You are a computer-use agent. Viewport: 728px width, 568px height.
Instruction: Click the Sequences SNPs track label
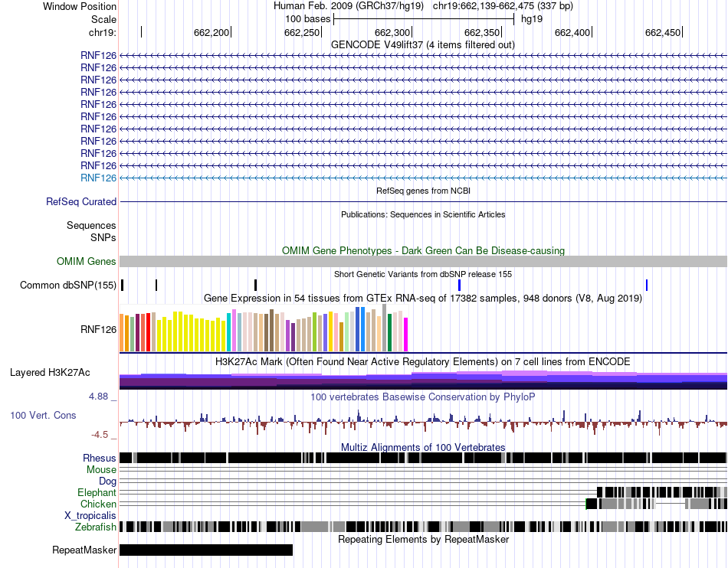point(91,231)
